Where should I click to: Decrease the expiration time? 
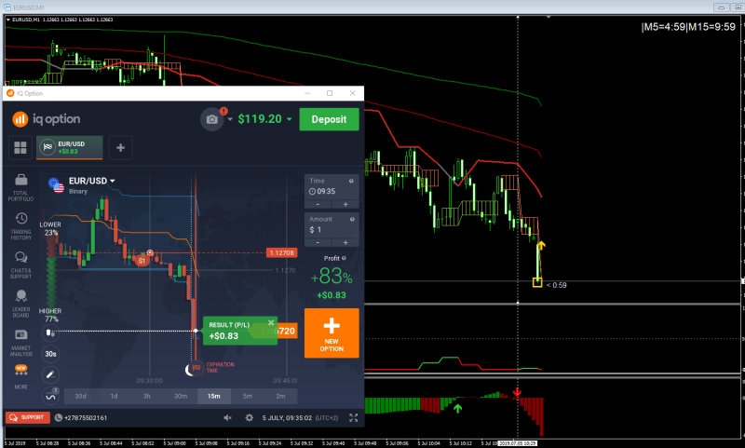coord(318,204)
